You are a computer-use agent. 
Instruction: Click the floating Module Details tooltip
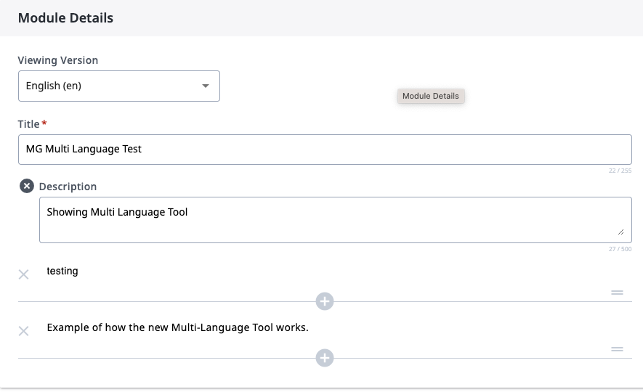click(431, 96)
